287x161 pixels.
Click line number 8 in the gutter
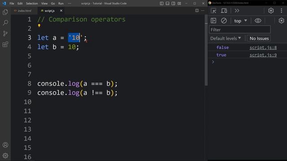[30, 84]
